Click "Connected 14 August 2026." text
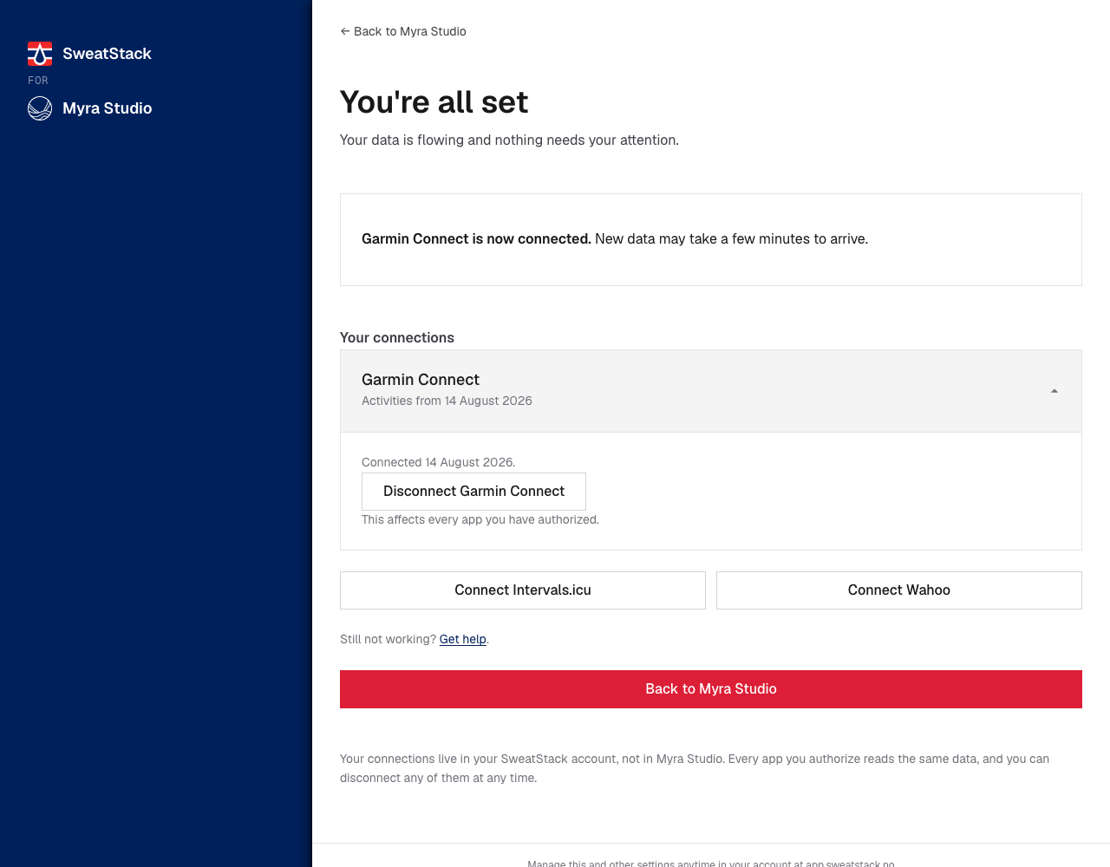This screenshot has width=1110, height=867. pos(438,462)
